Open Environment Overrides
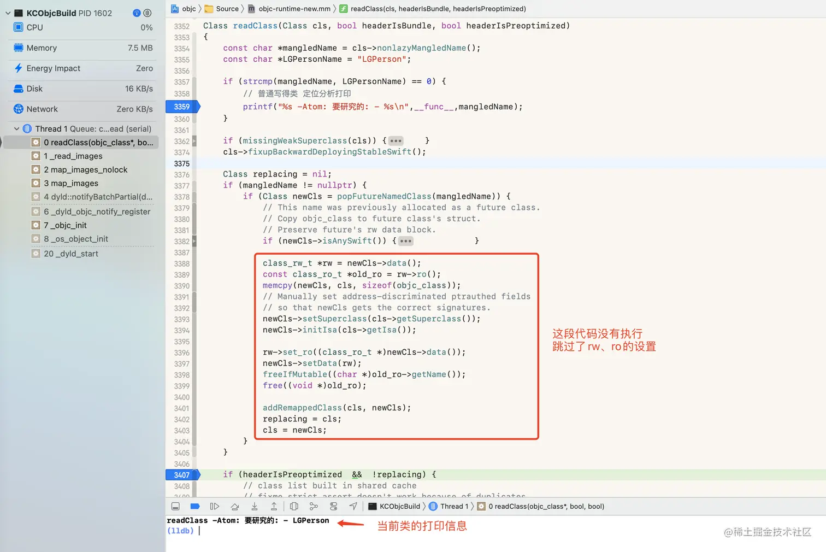 (x=333, y=507)
